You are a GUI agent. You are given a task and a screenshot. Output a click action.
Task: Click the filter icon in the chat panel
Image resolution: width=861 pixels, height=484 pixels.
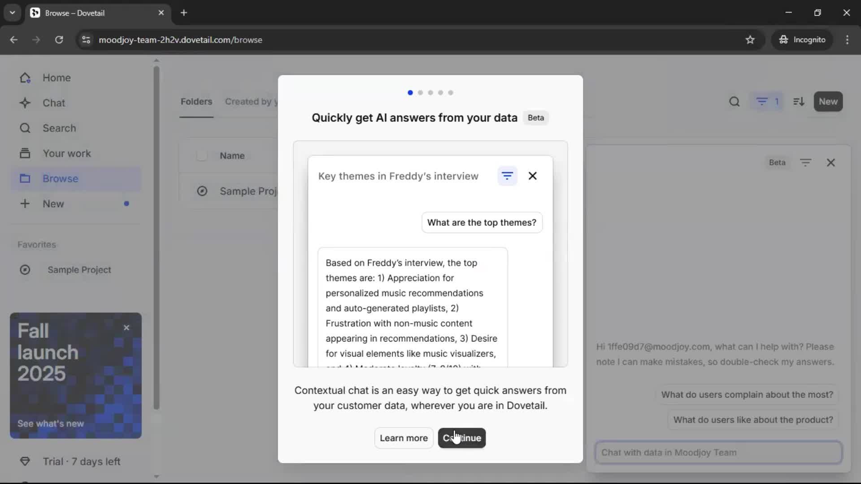coord(805,163)
